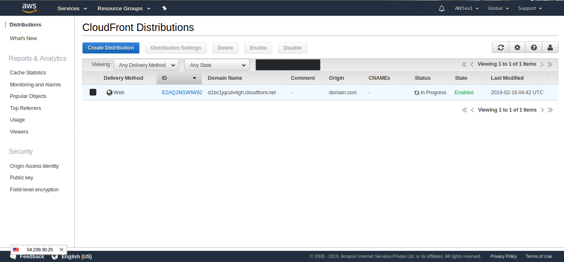Viewport: 564px width, 262px height.
Task: Open distribution ID E2AQ2M1WIW9Z link
Action: pyautogui.click(x=182, y=93)
